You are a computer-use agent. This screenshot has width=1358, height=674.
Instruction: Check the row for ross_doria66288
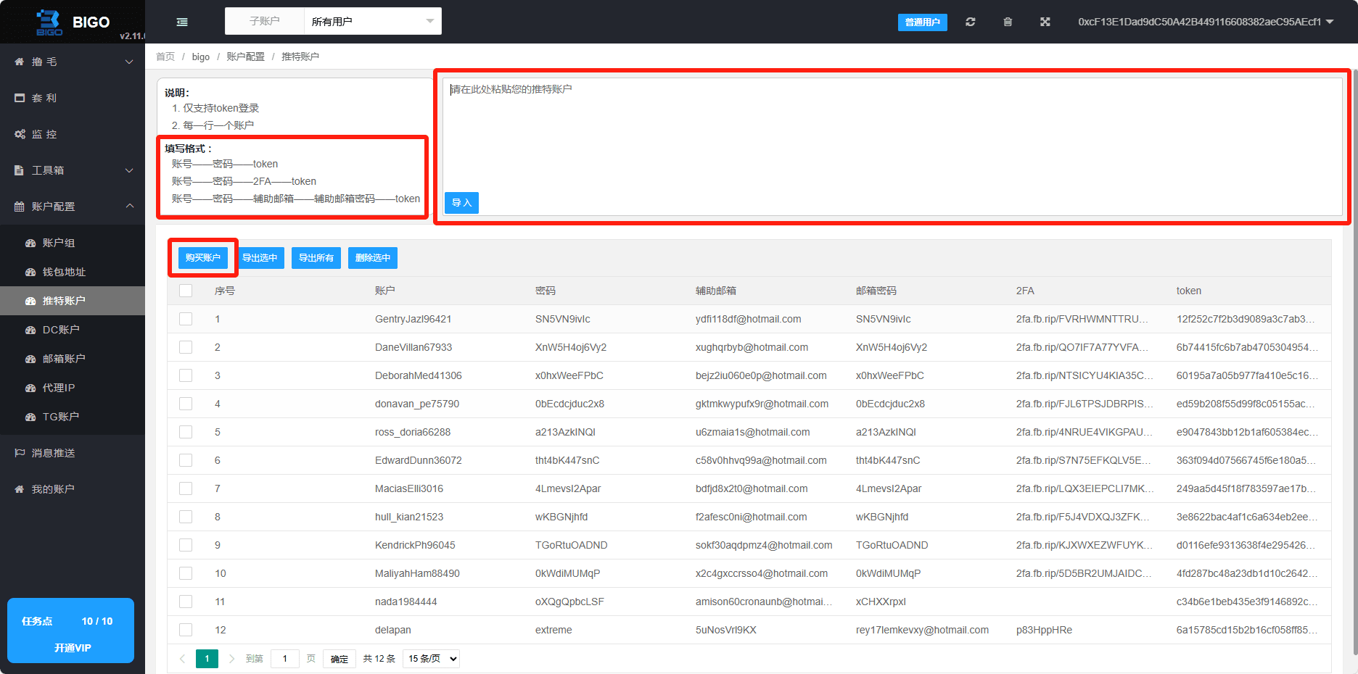186,432
